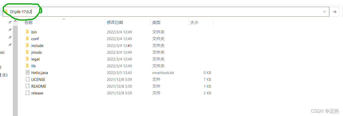Screen dimensions: 343x116
Task: Click the go-to arrow button beside address bar
Action: tap(335, 12)
